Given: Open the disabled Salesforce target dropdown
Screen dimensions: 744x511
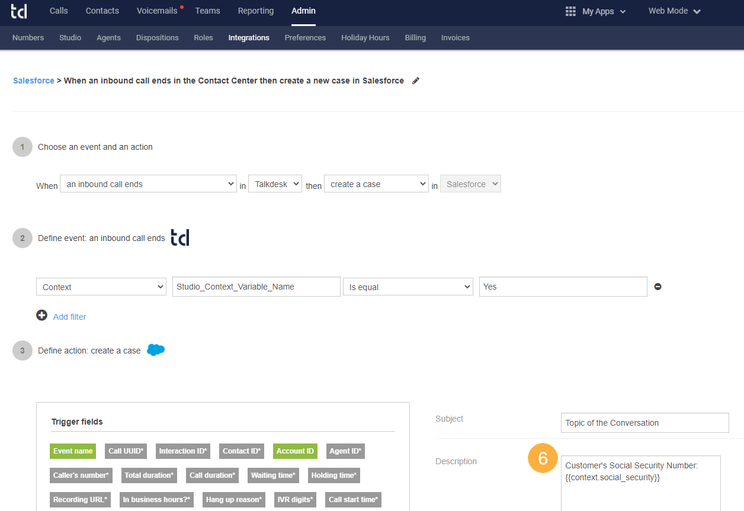Looking at the screenshot, I should 471,184.
